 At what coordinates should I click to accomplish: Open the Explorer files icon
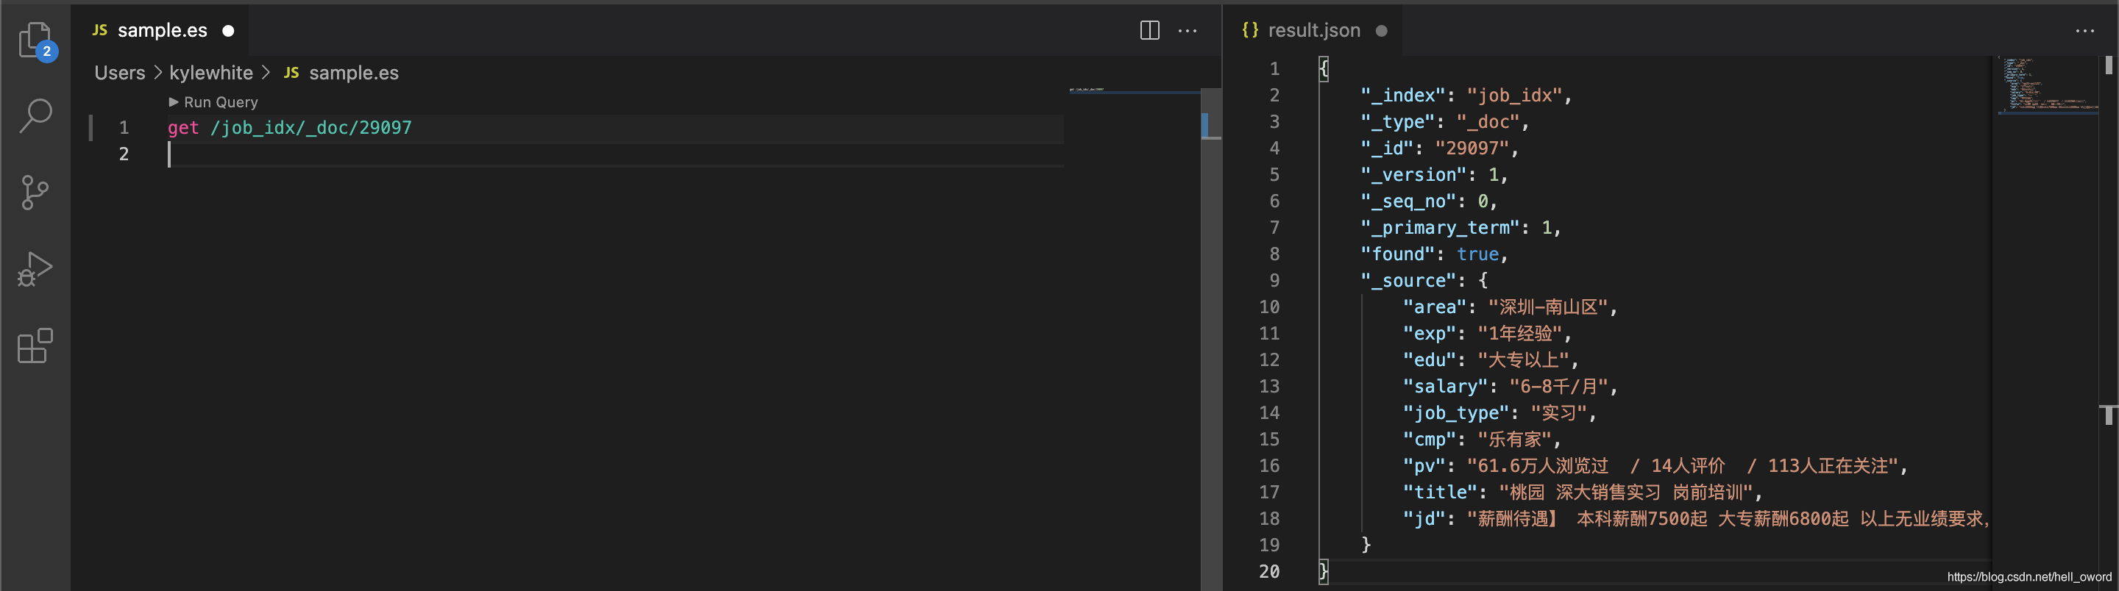pyautogui.click(x=35, y=39)
